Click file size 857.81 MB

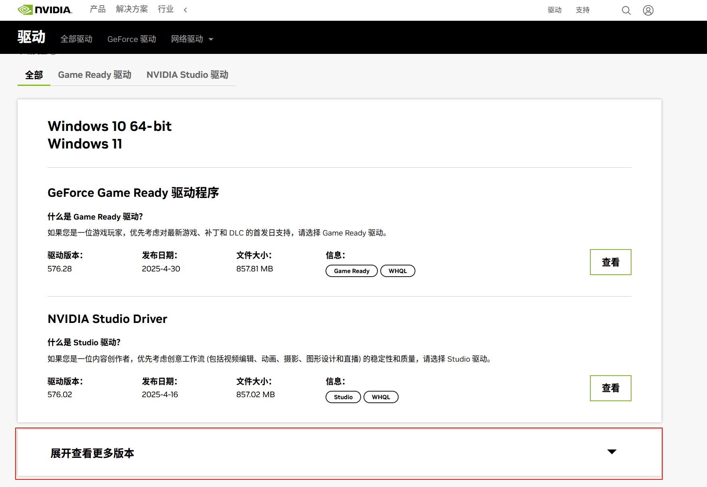(254, 269)
